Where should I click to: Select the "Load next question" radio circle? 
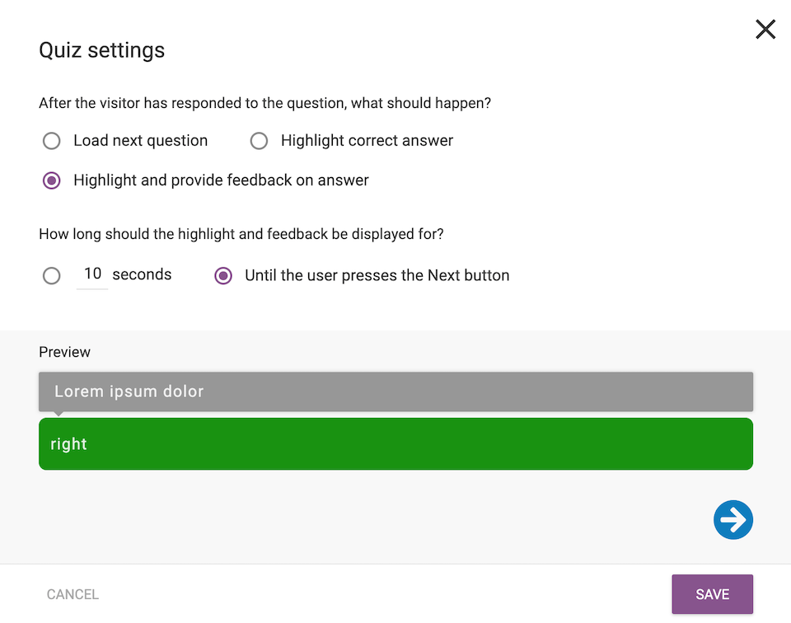click(x=52, y=141)
